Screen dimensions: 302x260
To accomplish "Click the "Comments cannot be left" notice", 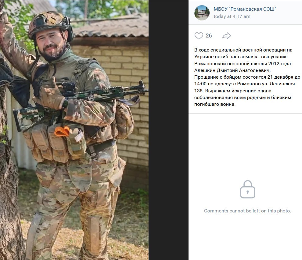I will coord(247,211).
